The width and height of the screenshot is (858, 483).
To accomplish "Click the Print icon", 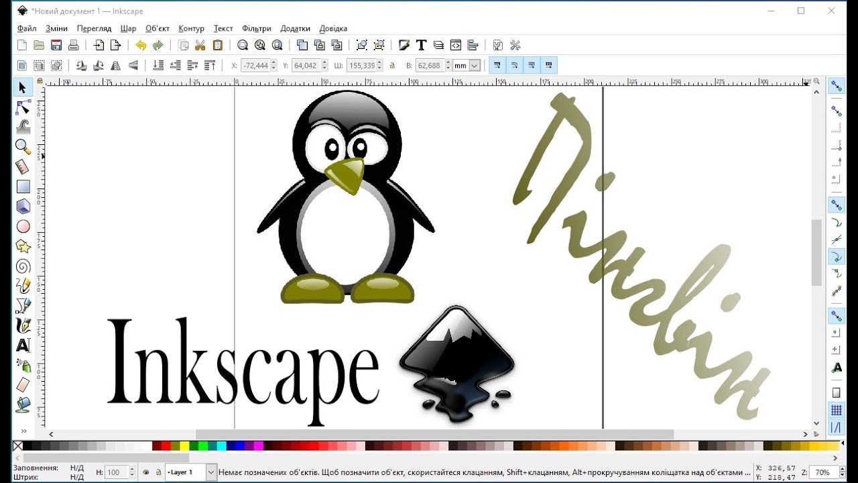I will (x=74, y=45).
